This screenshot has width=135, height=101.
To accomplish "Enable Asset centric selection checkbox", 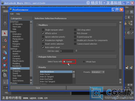I will tap(43, 44).
